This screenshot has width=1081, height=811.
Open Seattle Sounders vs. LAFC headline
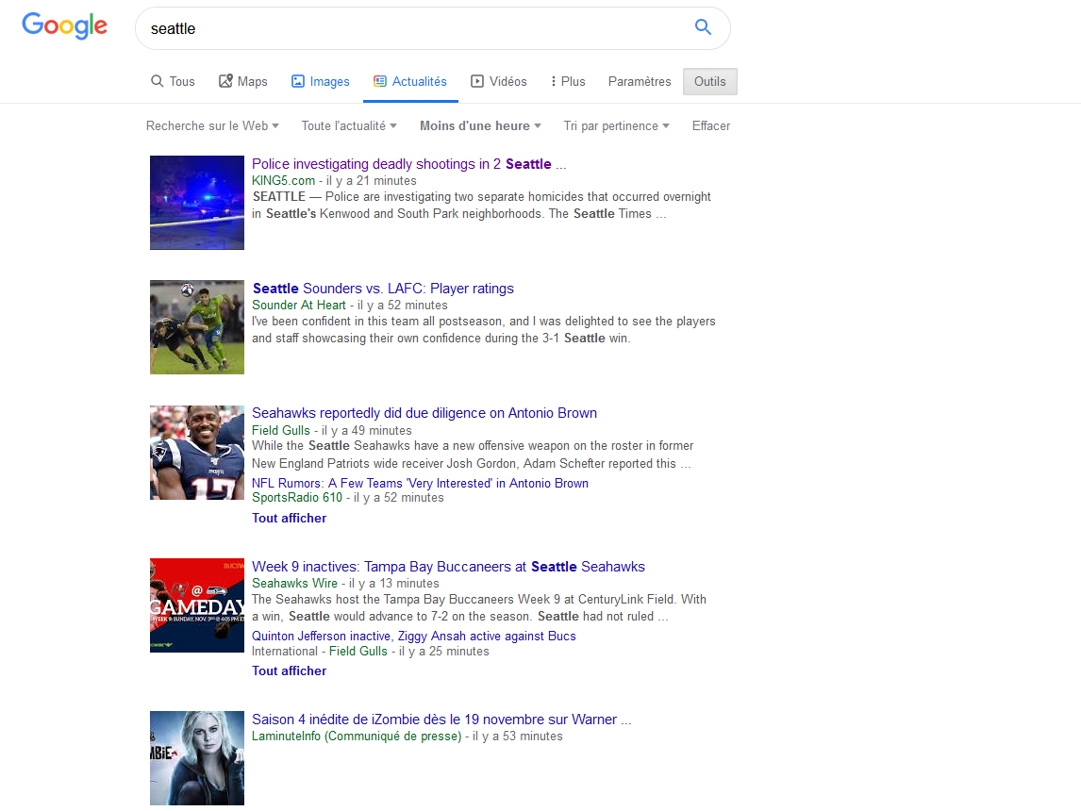point(383,289)
